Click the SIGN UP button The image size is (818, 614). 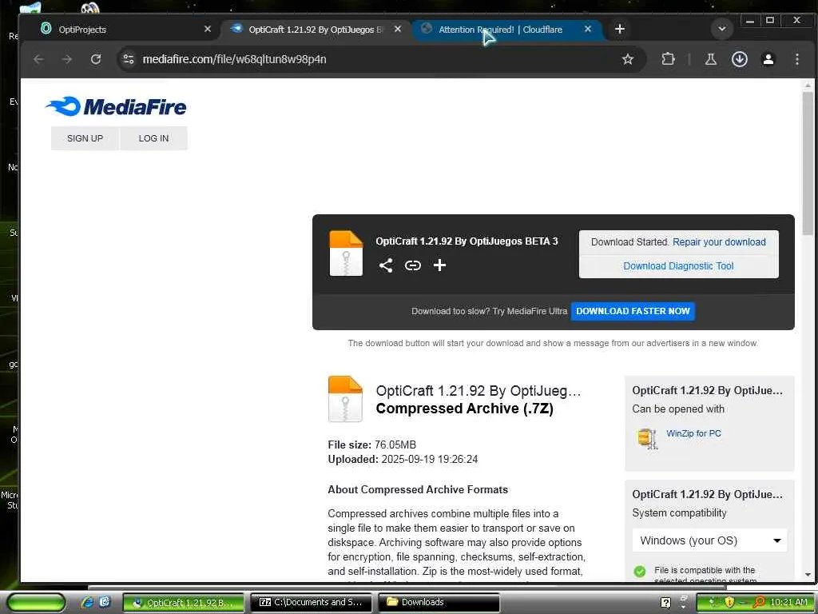[x=85, y=138]
